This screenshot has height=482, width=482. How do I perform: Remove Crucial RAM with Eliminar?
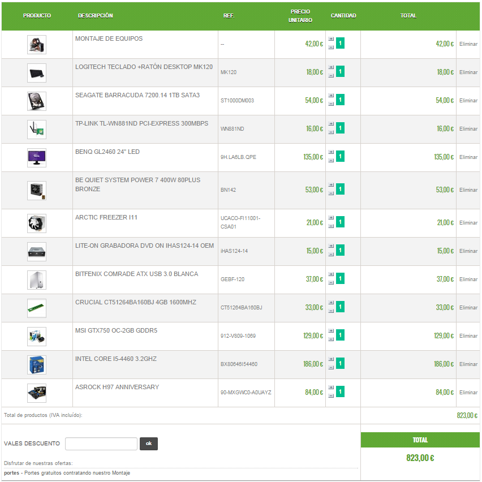click(468, 308)
